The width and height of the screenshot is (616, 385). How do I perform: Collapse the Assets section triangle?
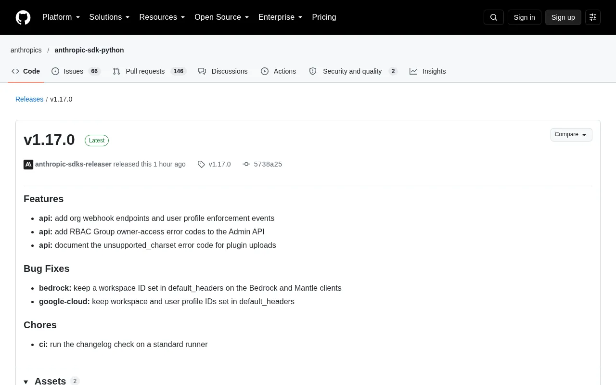tap(26, 382)
